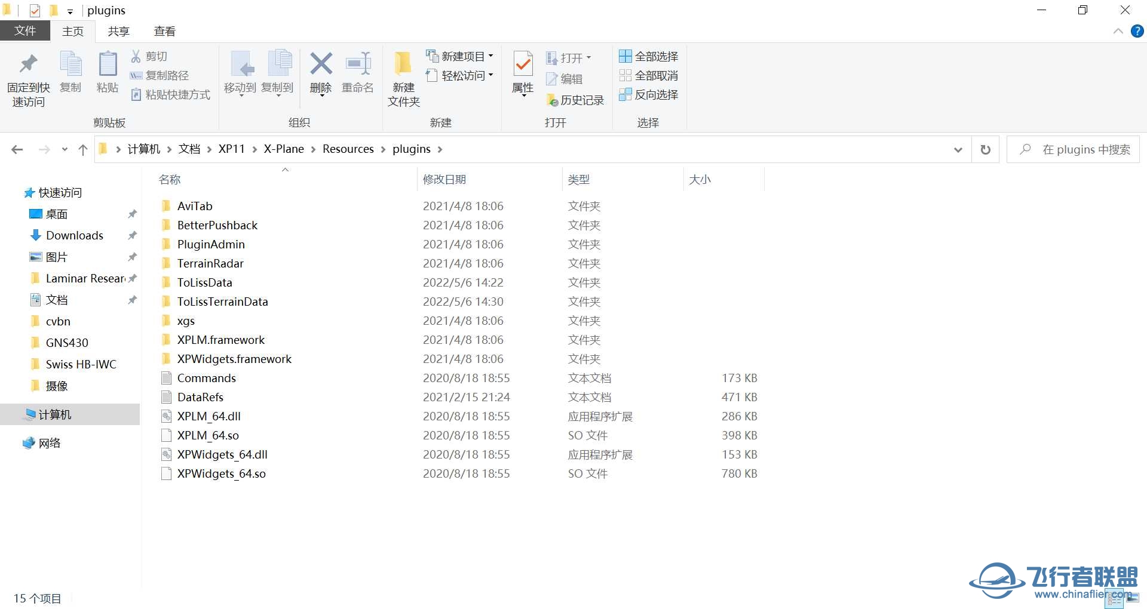Open the AviTab folder
Screen dimensions: 1147x609
click(195, 206)
